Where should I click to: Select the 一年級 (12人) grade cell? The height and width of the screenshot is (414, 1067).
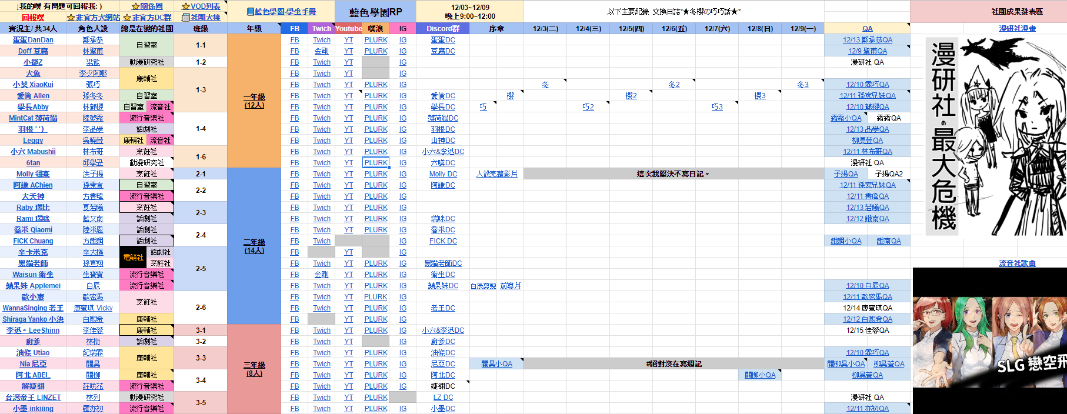[254, 101]
